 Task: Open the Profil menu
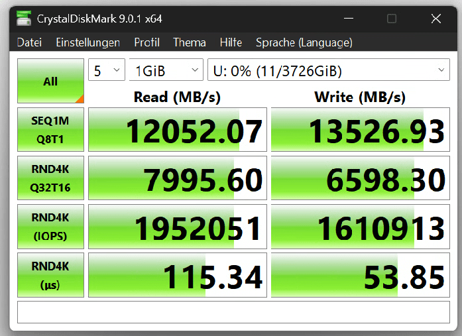tap(146, 42)
